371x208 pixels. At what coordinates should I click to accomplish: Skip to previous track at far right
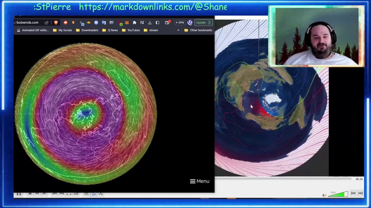pos(353,193)
